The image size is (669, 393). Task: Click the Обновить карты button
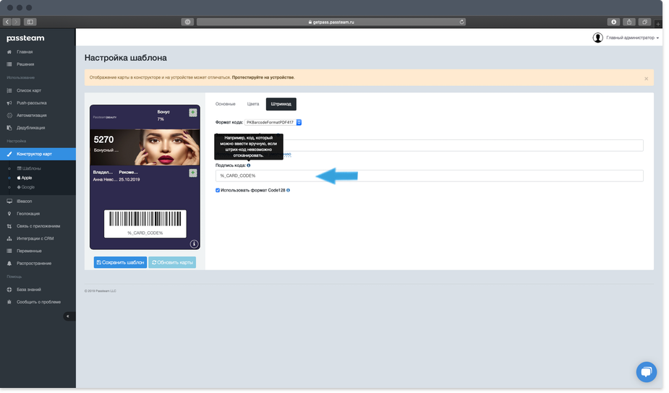[172, 263]
